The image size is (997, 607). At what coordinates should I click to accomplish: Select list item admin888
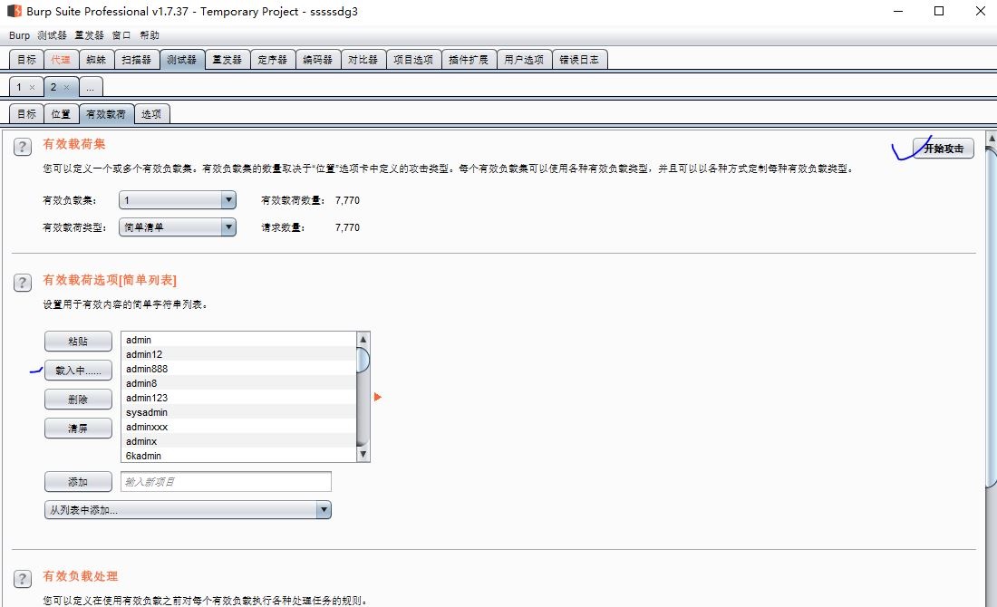[x=238, y=369]
